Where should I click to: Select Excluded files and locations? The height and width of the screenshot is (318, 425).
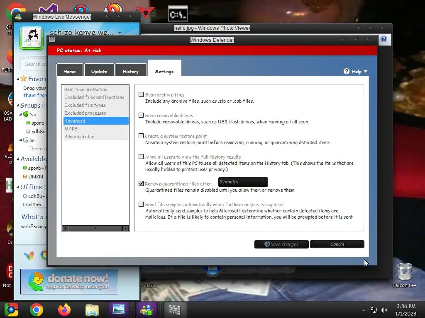tap(96, 97)
